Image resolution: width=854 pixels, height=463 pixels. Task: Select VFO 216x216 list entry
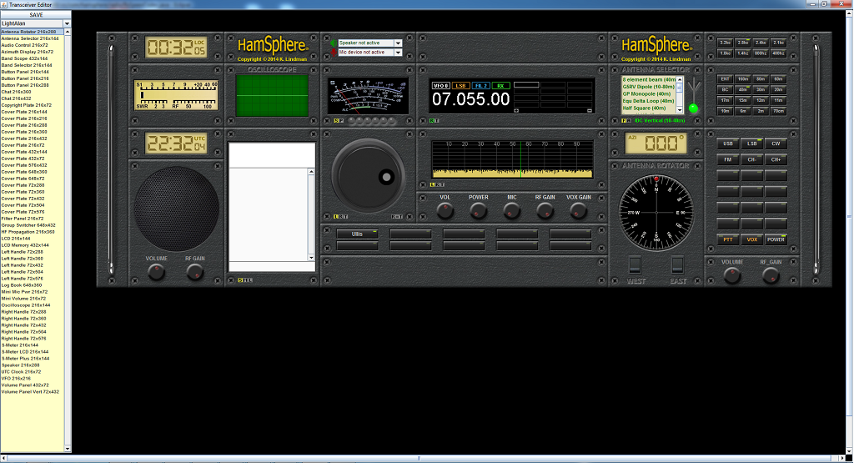(x=33, y=378)
